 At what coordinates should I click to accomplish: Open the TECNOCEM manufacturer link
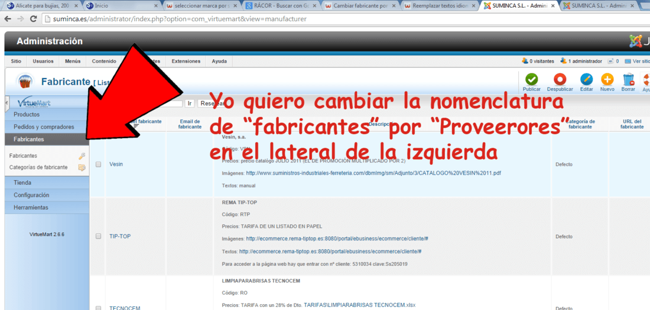pyautogui.click(x=125, y=308)
